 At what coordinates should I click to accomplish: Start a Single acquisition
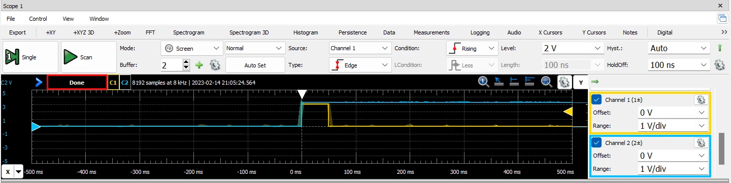pyautogui.click(x=30, y=57)
